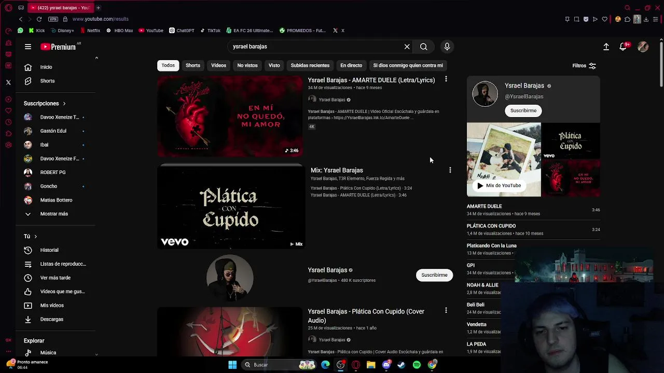Select the Vídeos filter chip

(x=218, y=65)
